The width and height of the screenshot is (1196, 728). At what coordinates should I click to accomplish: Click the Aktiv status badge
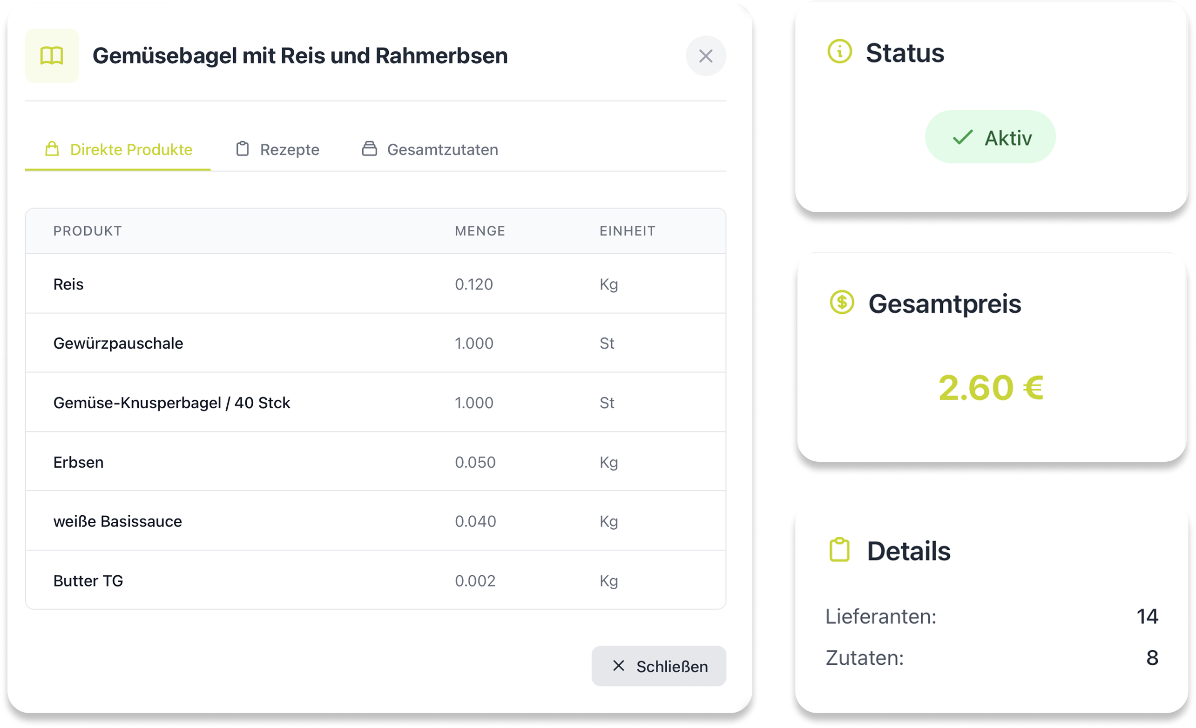(990, 137)
